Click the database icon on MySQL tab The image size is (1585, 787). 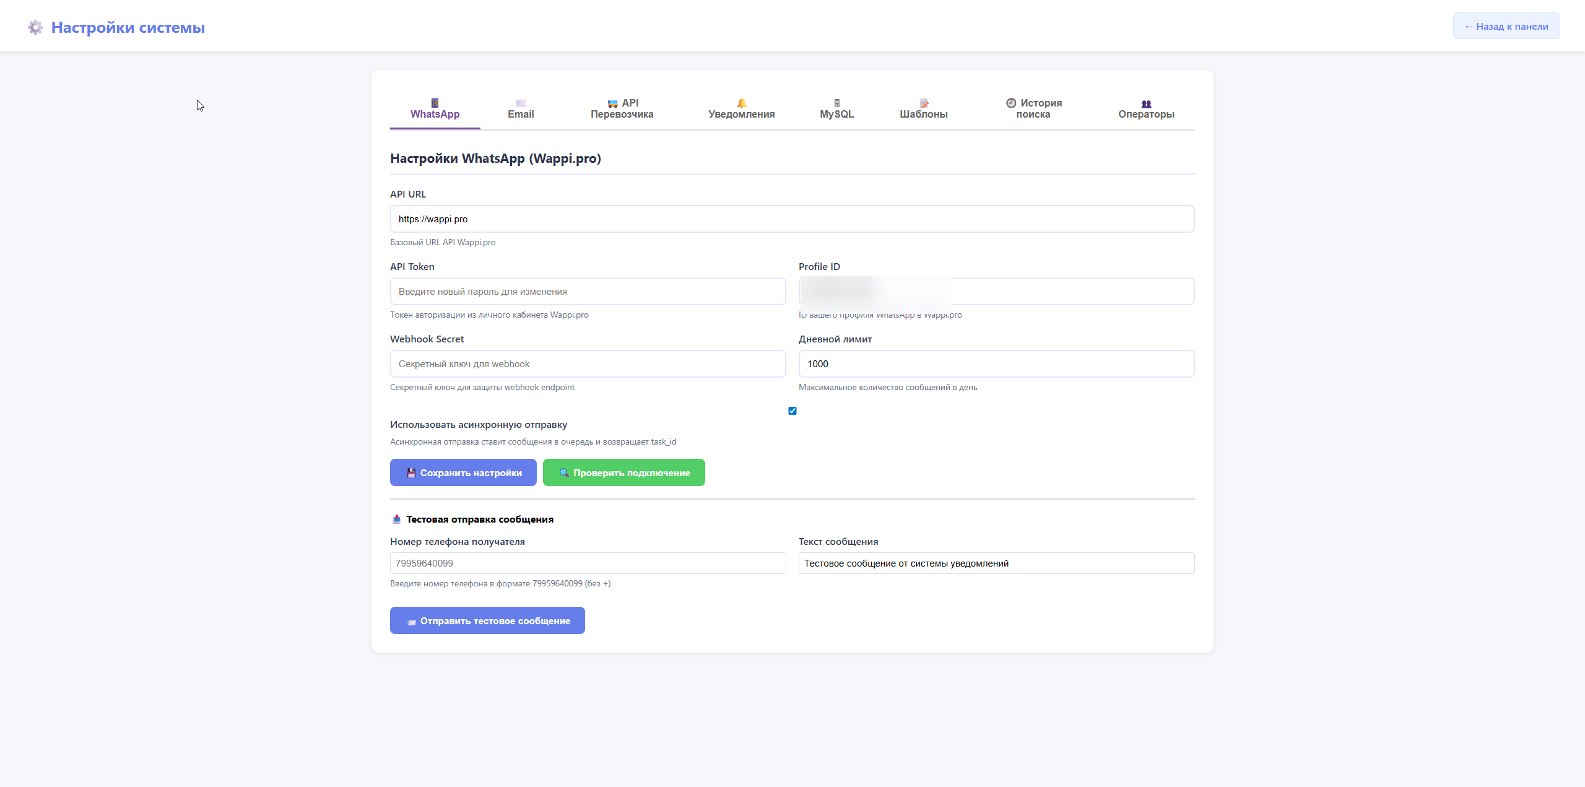pyautogui.click(x=836, y=103)
